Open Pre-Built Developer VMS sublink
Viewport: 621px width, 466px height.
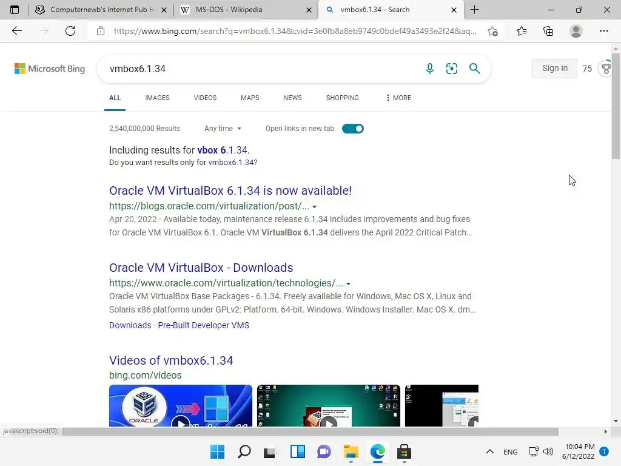point(204,325)
